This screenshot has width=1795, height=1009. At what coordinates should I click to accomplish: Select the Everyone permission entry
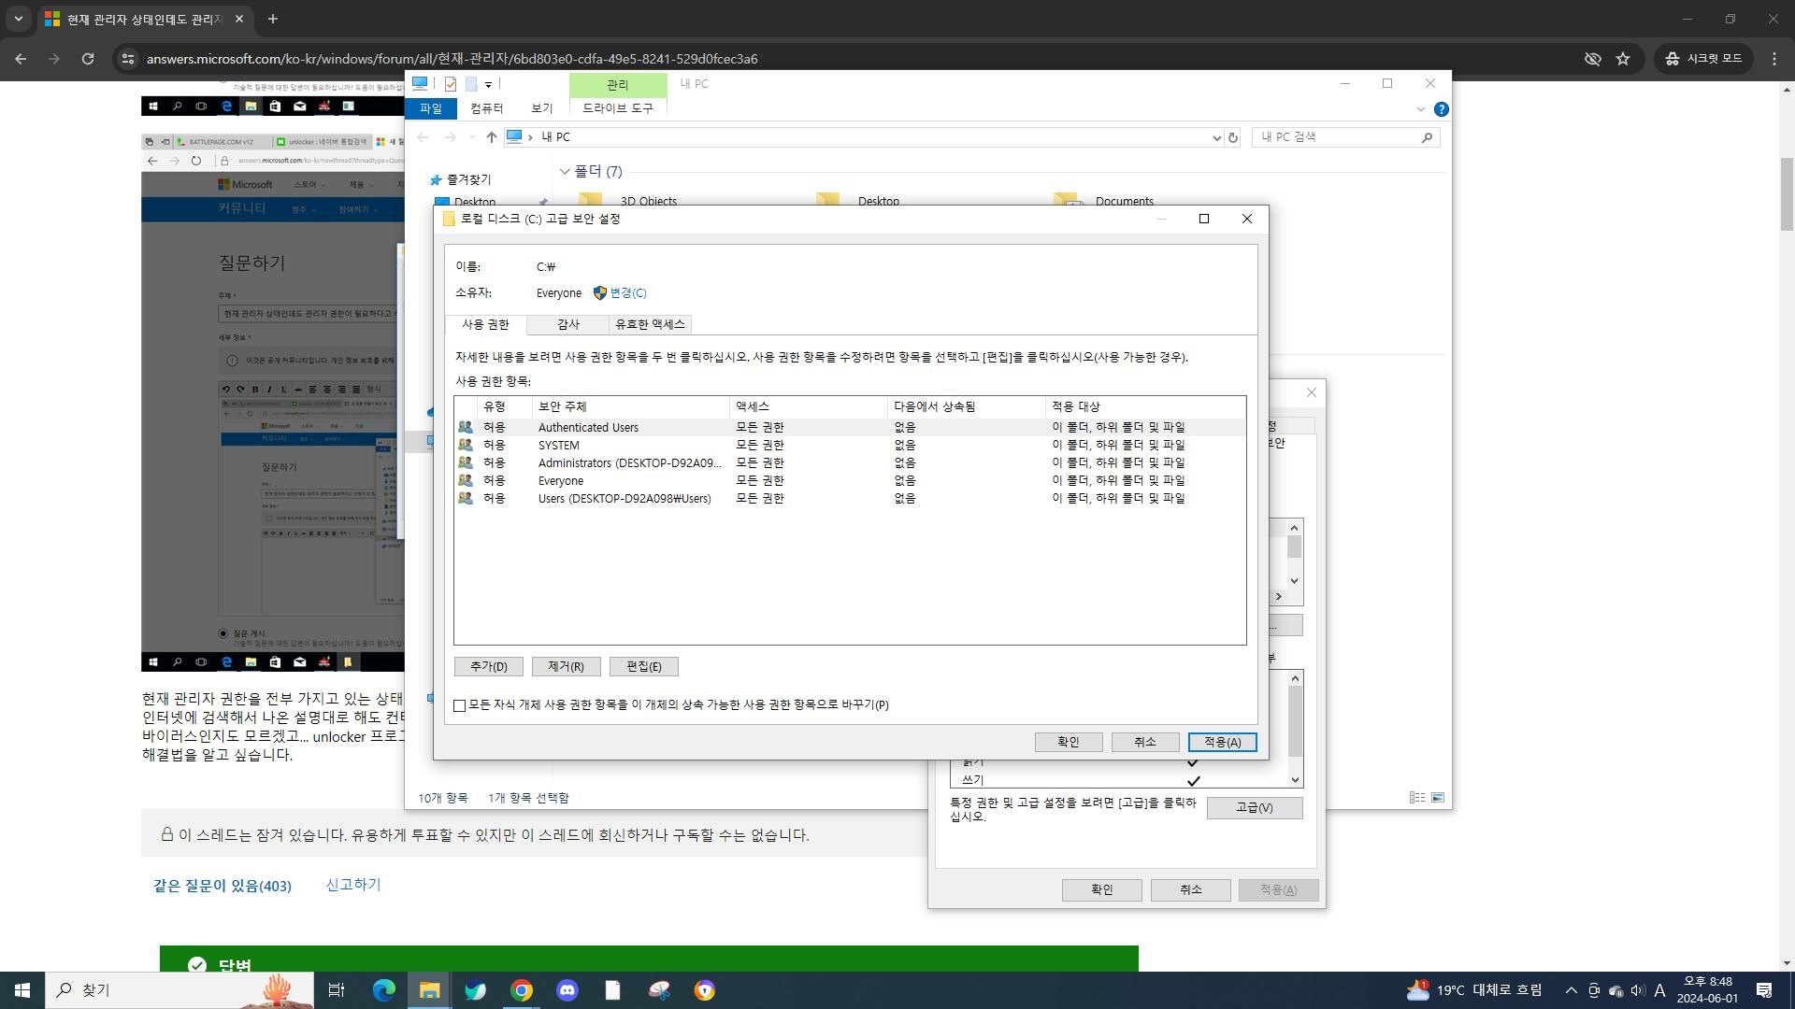pos(561,481)
